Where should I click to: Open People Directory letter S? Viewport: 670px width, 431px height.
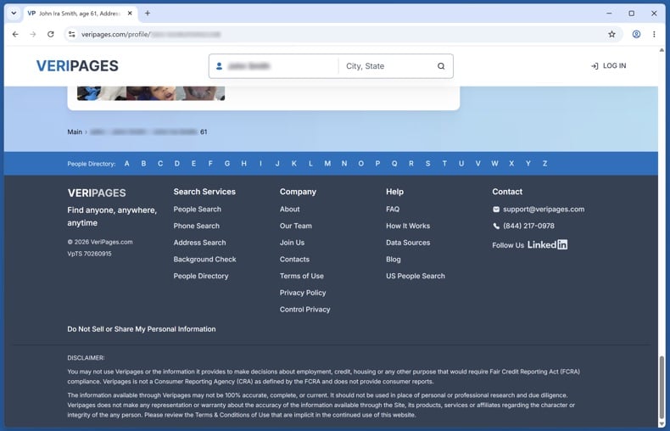427,164
